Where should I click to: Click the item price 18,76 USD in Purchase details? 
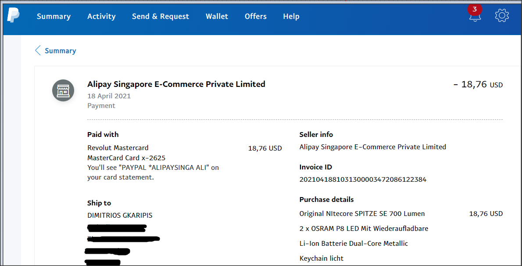pyautogui.click(x=486, y=214)
